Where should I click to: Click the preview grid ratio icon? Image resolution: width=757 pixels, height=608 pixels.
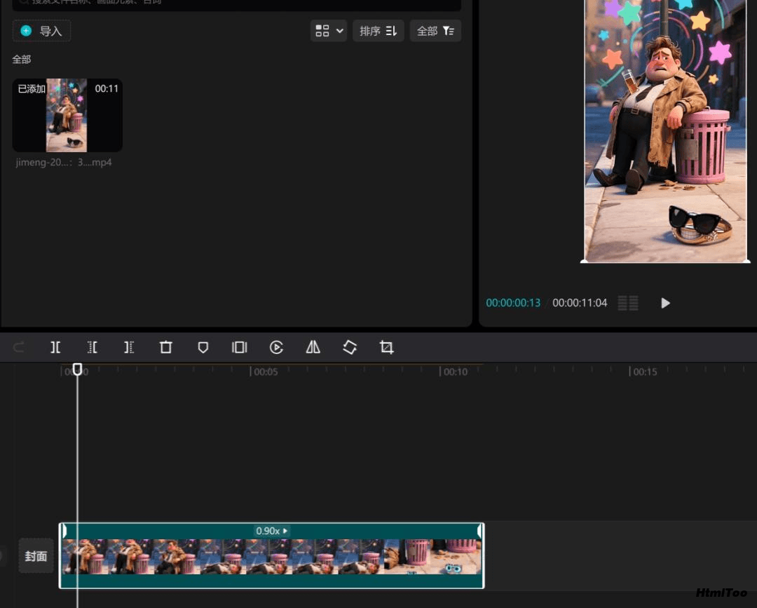click(628, 303)
